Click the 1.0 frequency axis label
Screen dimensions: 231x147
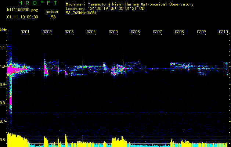point(3,66)
